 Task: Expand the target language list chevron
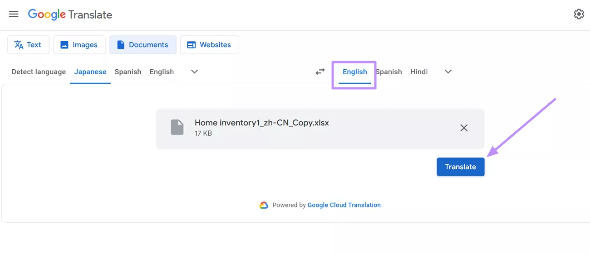[448, 72]
